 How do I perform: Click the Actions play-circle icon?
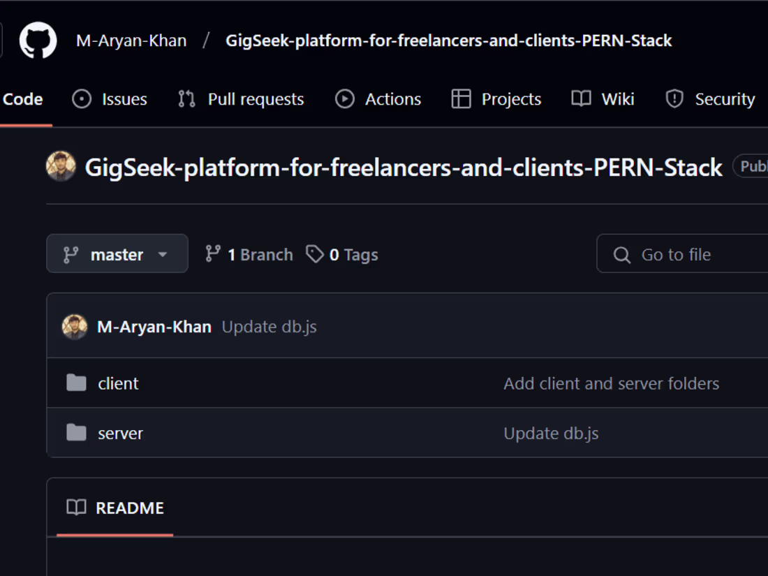pos(345,98)
